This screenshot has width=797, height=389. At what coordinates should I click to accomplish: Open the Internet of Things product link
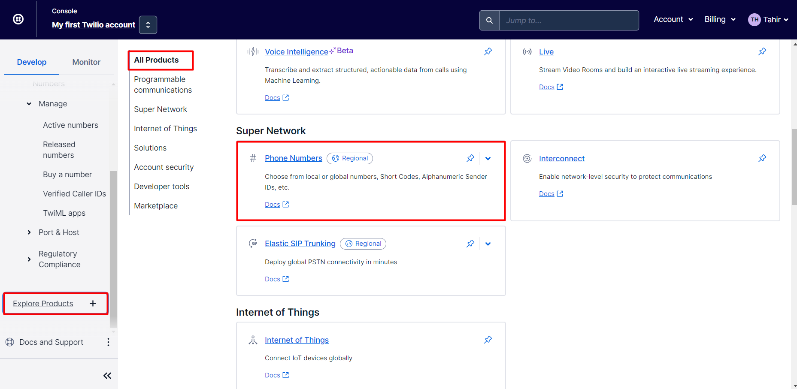pyautogui.click(x=297, y=340)
